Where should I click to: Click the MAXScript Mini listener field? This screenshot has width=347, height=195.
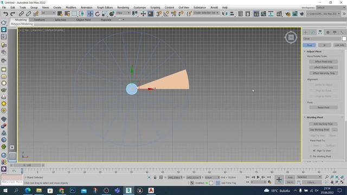[x=12, y=182]
